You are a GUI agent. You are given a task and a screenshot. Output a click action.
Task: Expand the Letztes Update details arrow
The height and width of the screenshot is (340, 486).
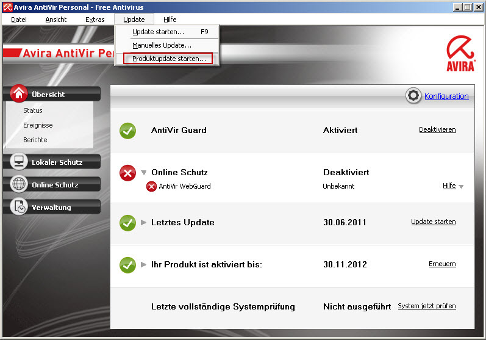[143, 222]
